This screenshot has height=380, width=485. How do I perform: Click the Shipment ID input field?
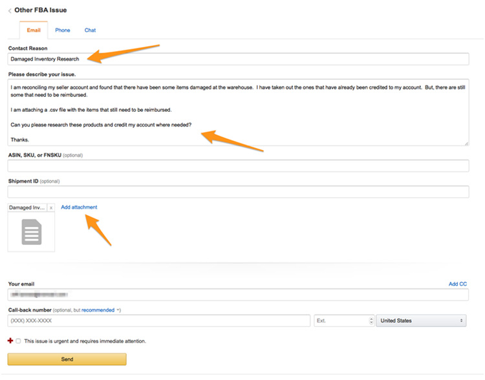tap(238, 192)
